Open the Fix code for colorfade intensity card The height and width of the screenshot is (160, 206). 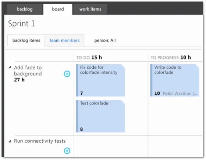(100, 80)
